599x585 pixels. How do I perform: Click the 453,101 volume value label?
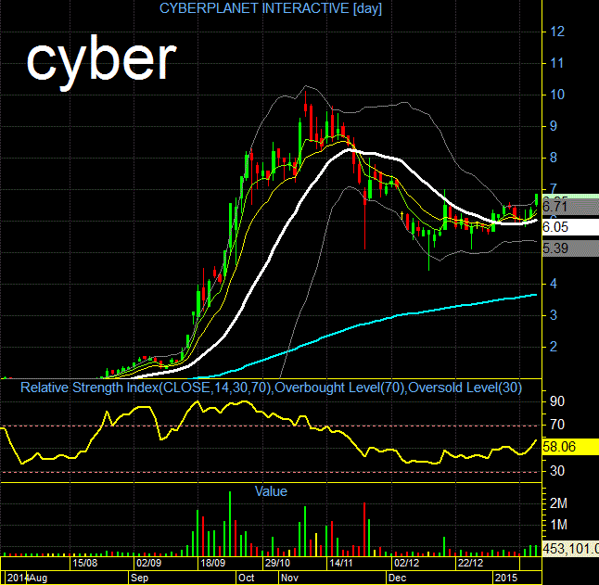[x=571, y=549]
